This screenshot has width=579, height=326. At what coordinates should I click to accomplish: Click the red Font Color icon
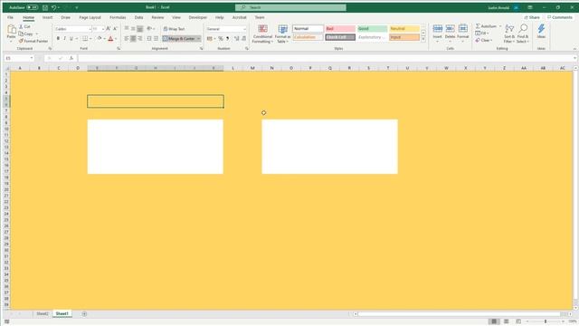pyautogui.click(x=110, y=38)
